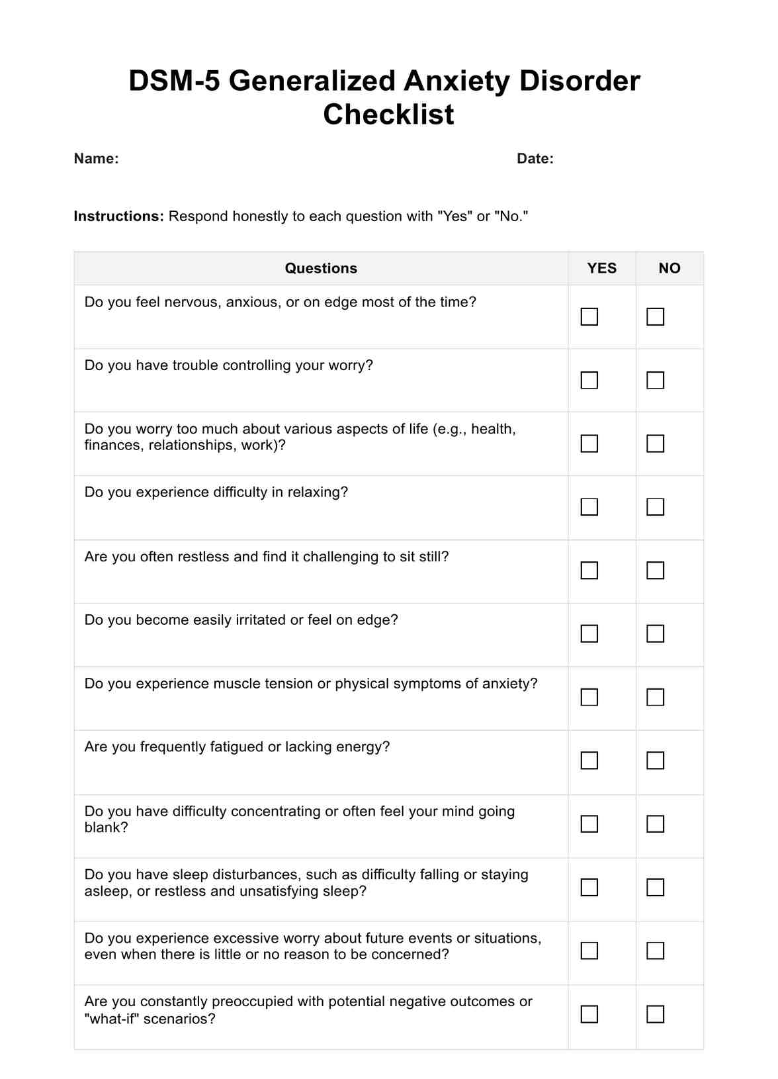Check NO for feeling nervous or anxious
Screen dimensions: 778x1079
(x=655, y=317)
